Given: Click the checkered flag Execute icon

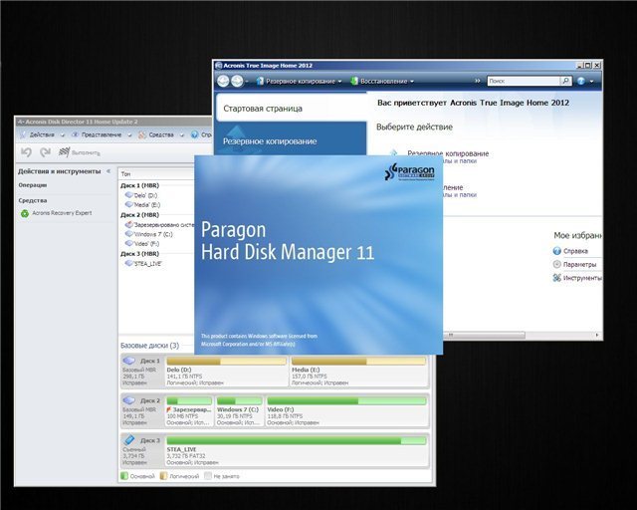Looking at the screenshot, I should pos(65,152).
